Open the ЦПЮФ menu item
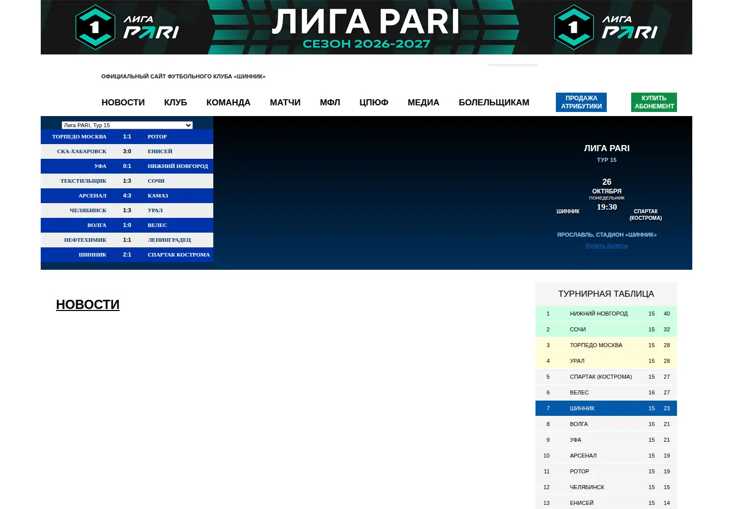Screen dimensions: 733x509 pyautogui.click(x=374, y=102)
